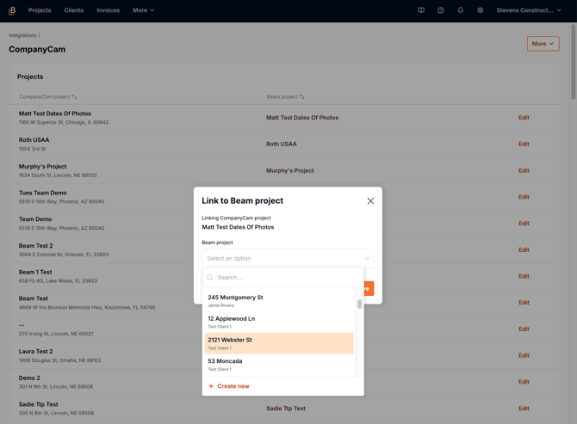The image size is (577, 424).
Task: Click address 1304 3rd St
Action: pos(33,149)
